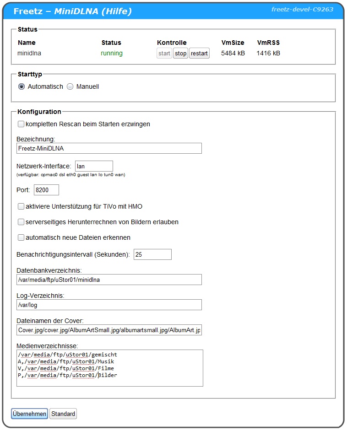This screenshot has width=347, height=431.
Task: Select the Automatisch start type
Action: pos(22,86)
